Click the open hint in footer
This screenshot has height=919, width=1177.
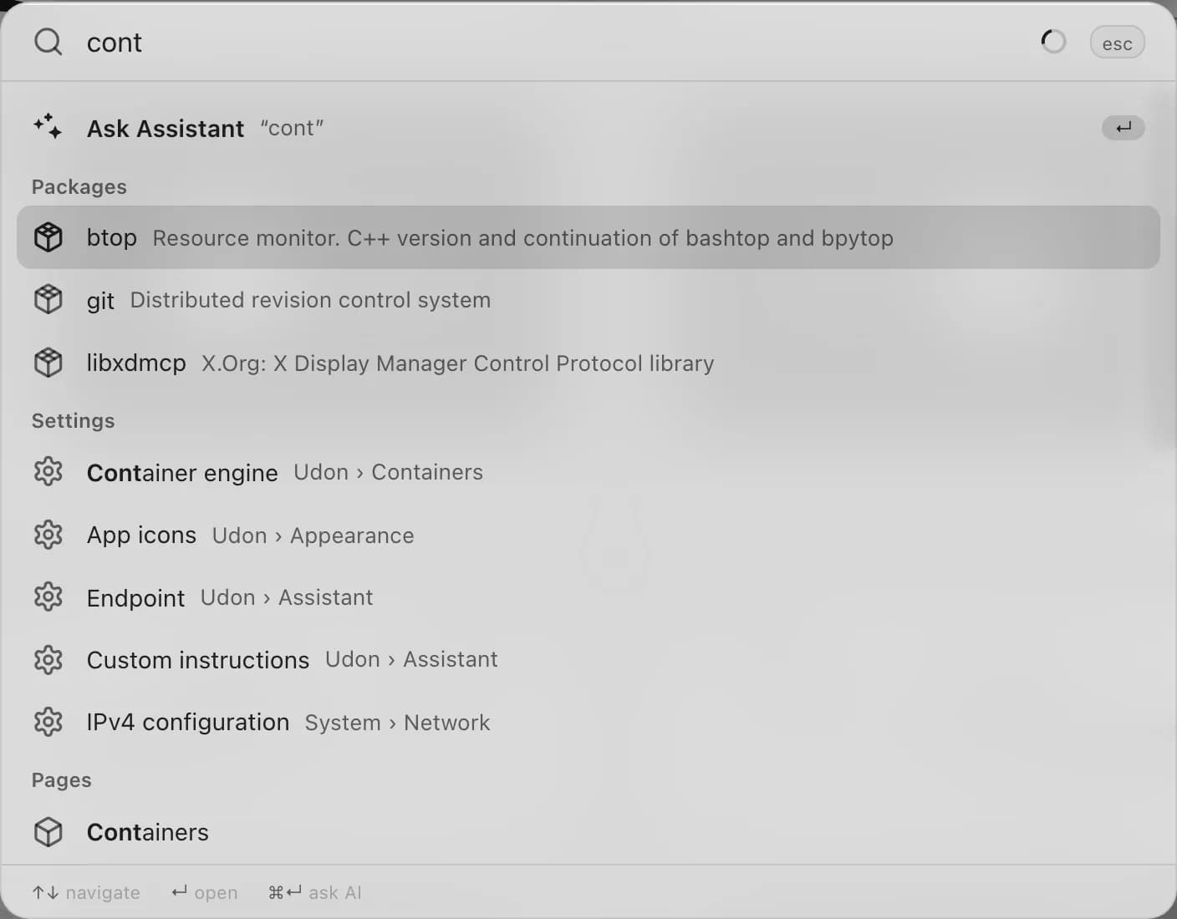[x=205, y=892]
